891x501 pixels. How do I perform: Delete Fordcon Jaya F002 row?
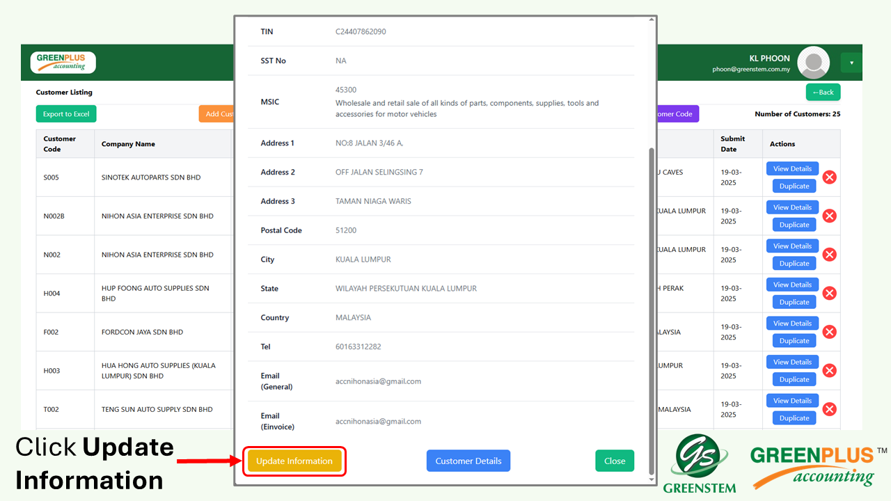point(829,332)
